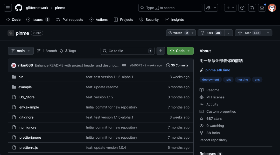Open the hamburger navigation menu icon
Screen dimensions: 280x155
point(8,8)
